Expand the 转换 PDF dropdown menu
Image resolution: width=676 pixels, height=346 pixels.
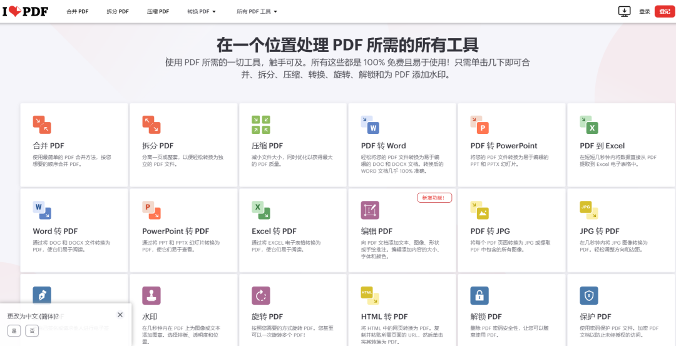pos(202,12)
